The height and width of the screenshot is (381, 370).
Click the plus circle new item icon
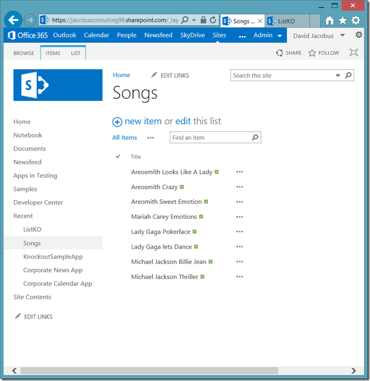pyautogui.click(x=117, y=122)
